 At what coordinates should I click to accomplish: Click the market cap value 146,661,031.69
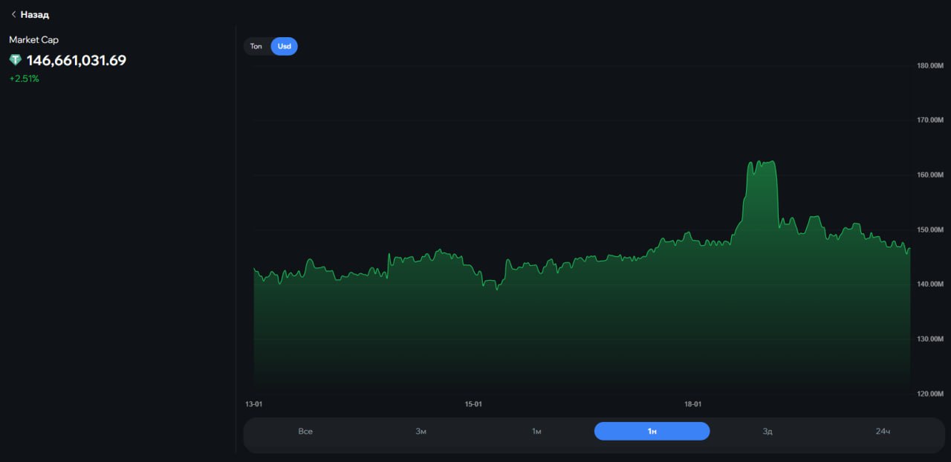tap(77, 60)
